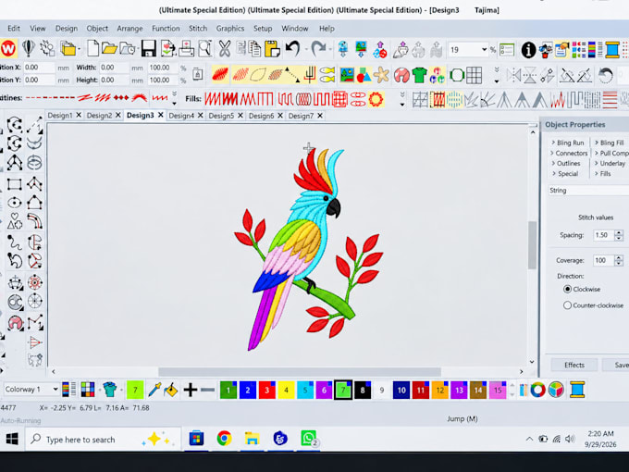Click the Spacing value field showing 1.50
629x472 pixels.
pyautogui.click(x=603, y=235)
